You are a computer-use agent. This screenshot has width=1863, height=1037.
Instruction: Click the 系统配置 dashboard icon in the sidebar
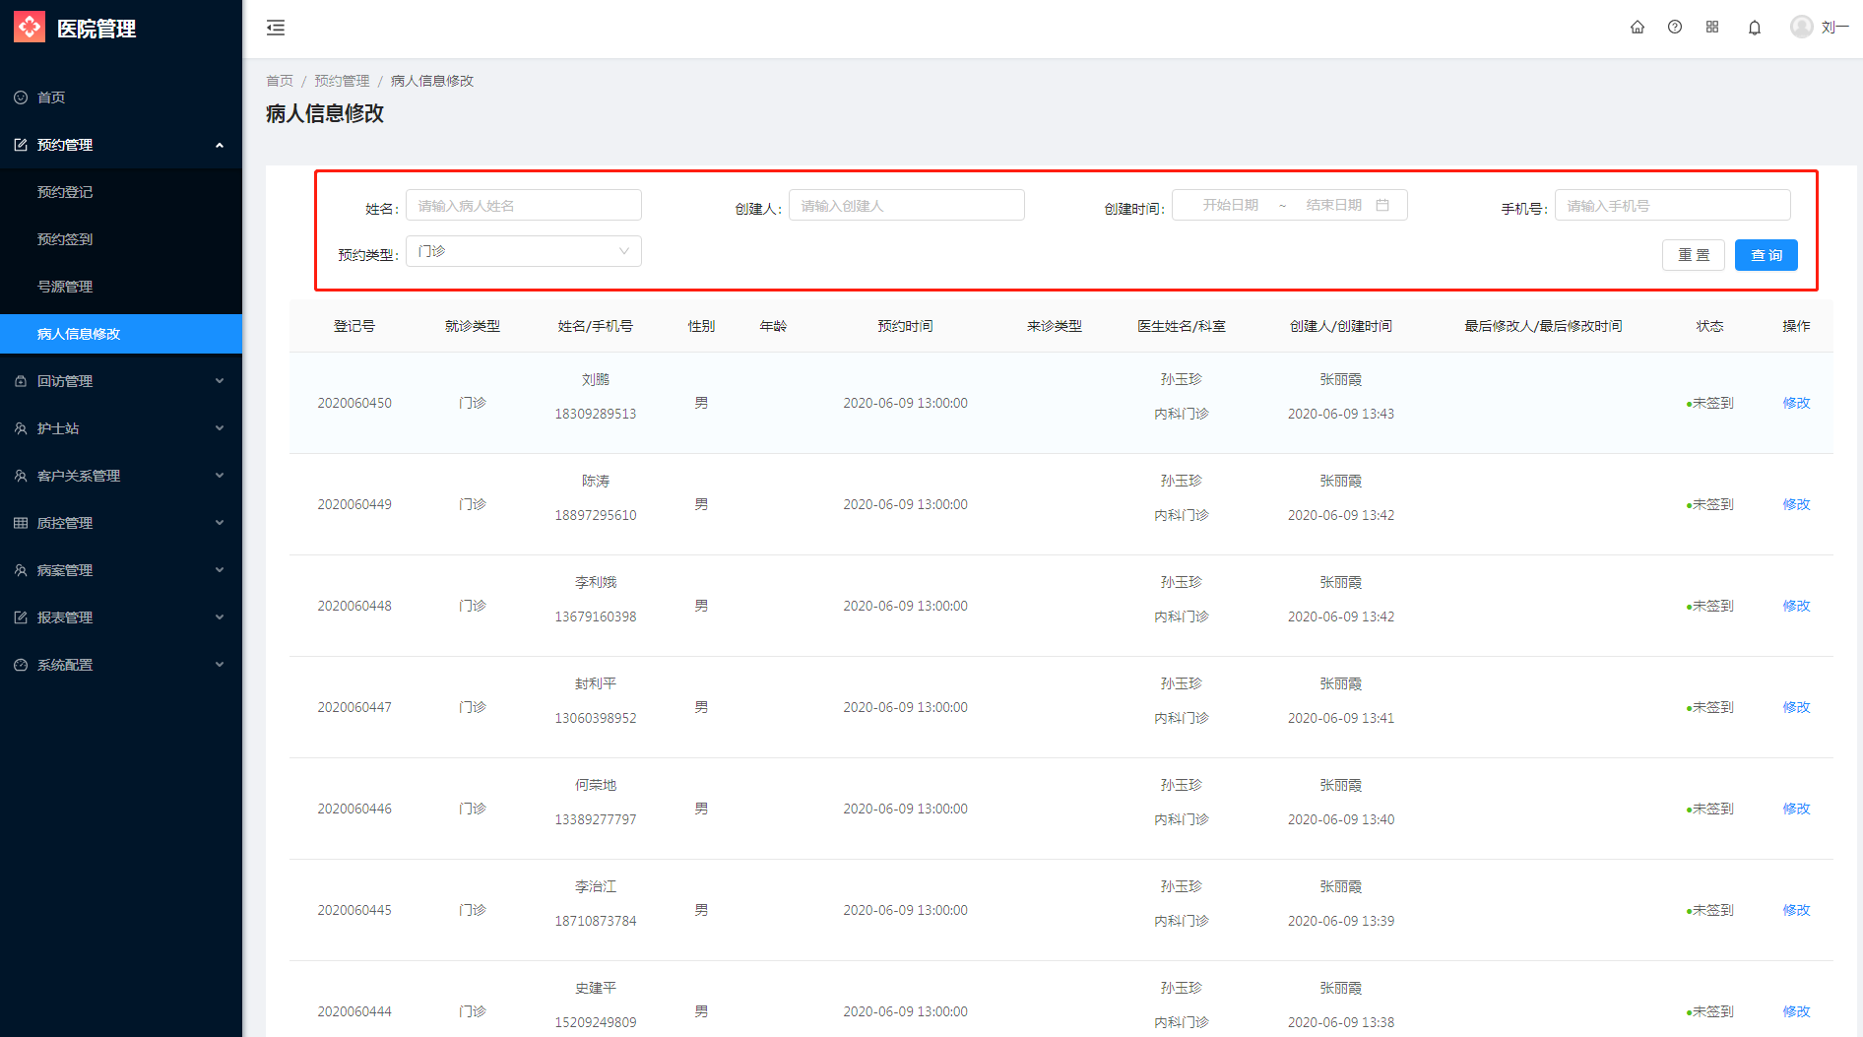tap(21, 665)
